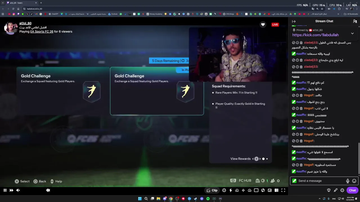Open Money Academy bookmark
Screen dimensions: 360x202
[154, 14]
